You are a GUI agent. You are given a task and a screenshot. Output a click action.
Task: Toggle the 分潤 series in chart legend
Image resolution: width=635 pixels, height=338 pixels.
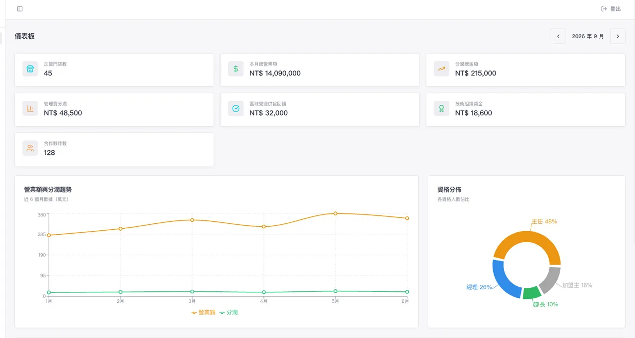pyautogui.click(x=229, y=312)
